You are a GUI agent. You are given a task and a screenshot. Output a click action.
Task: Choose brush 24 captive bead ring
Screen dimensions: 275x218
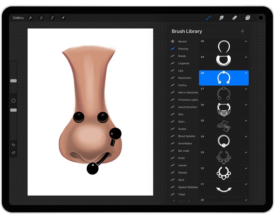coord(224,142)
